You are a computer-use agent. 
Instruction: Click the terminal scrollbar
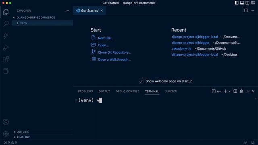pyautogui.click(x=256, y=99)
